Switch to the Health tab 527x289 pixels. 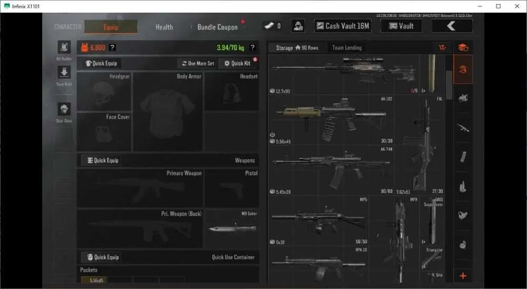point(164,27)
